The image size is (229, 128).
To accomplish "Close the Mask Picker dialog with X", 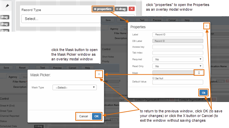I will tap(99, 74).
